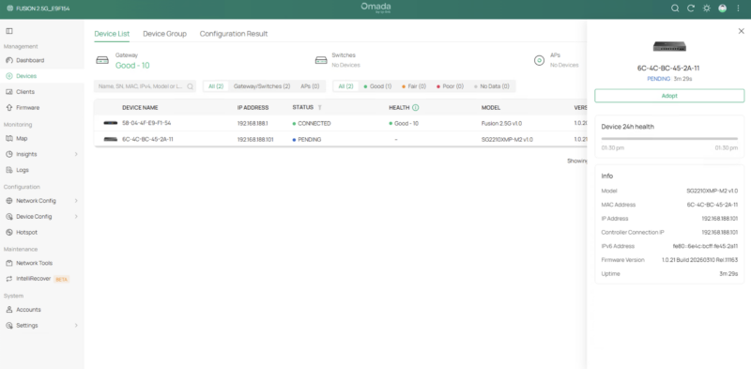Open the Hotspot page
This screenshot has width=751, height=369.
click(x=26, y=233)
